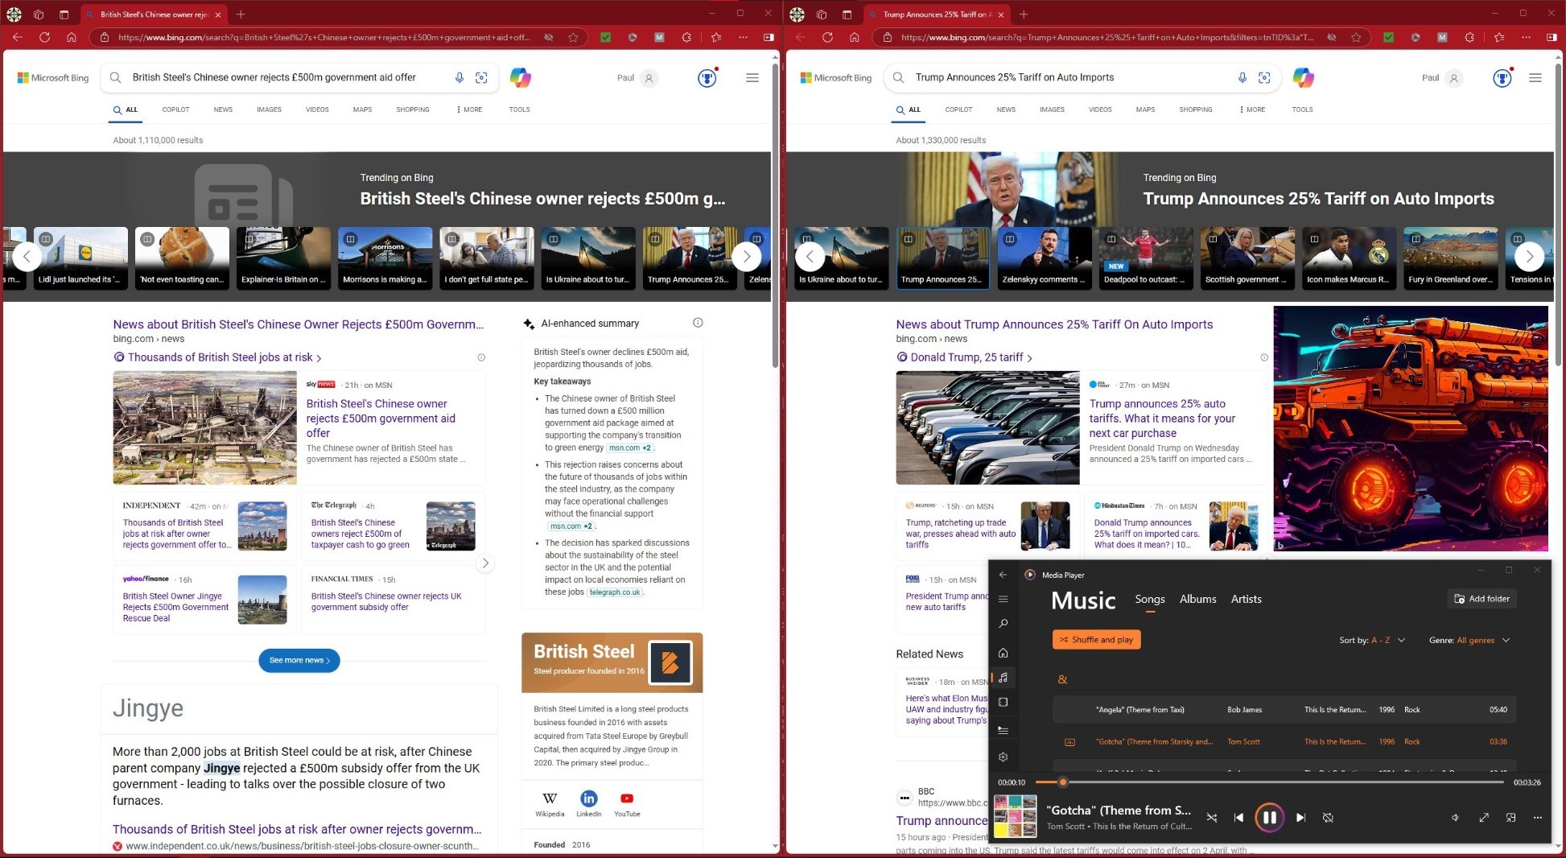Open MORE dropdown in right Bing window

click(x=1253, y=109)
